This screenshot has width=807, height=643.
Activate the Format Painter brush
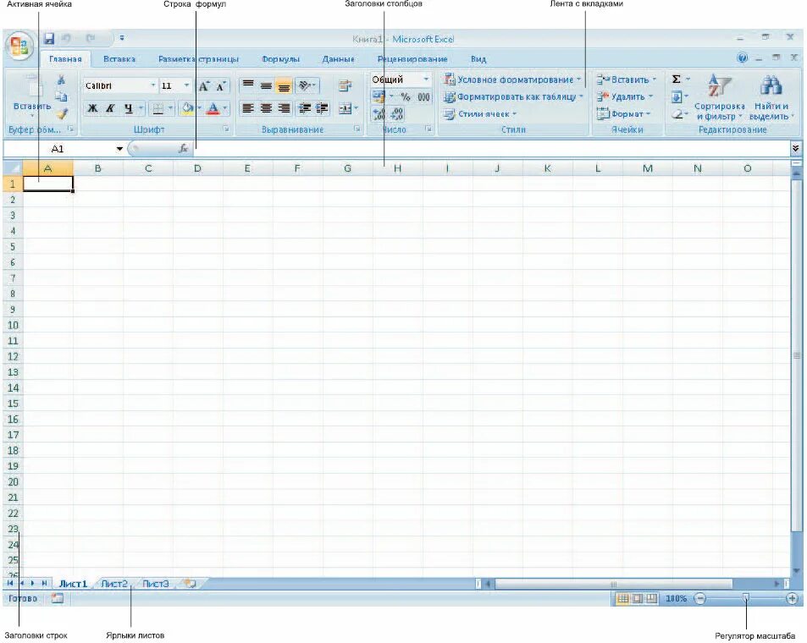click(x=63, y=113)
